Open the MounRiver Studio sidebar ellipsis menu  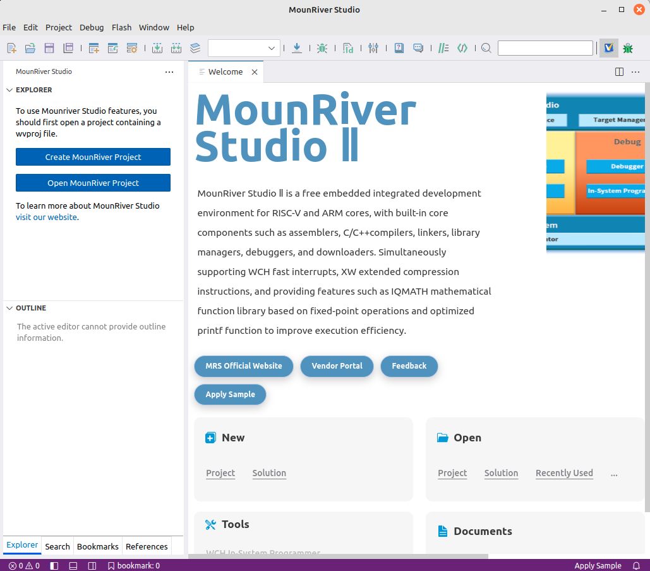click(169, 72)
